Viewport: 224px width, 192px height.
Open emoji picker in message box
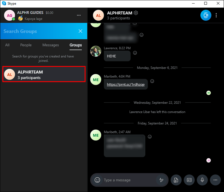point(97,180)
